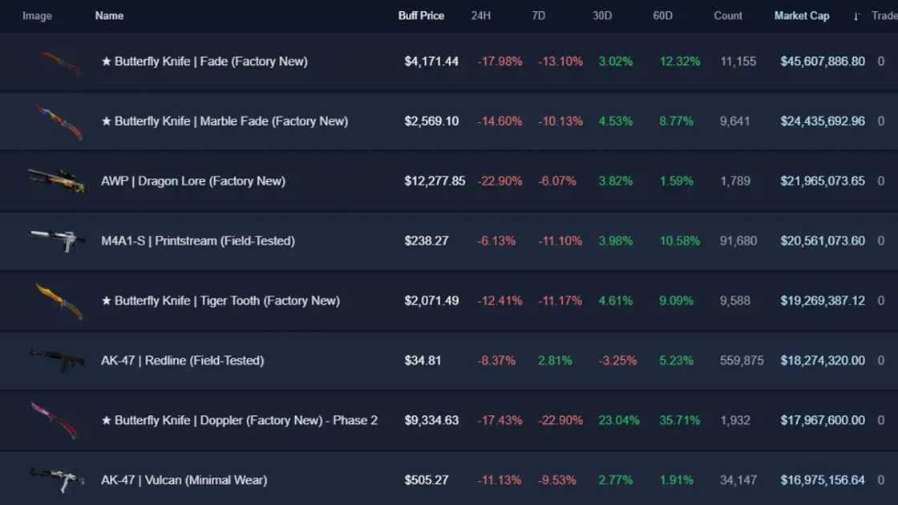
Task: Click the 23.04% 30D change
Action: [x=618, y=420]
